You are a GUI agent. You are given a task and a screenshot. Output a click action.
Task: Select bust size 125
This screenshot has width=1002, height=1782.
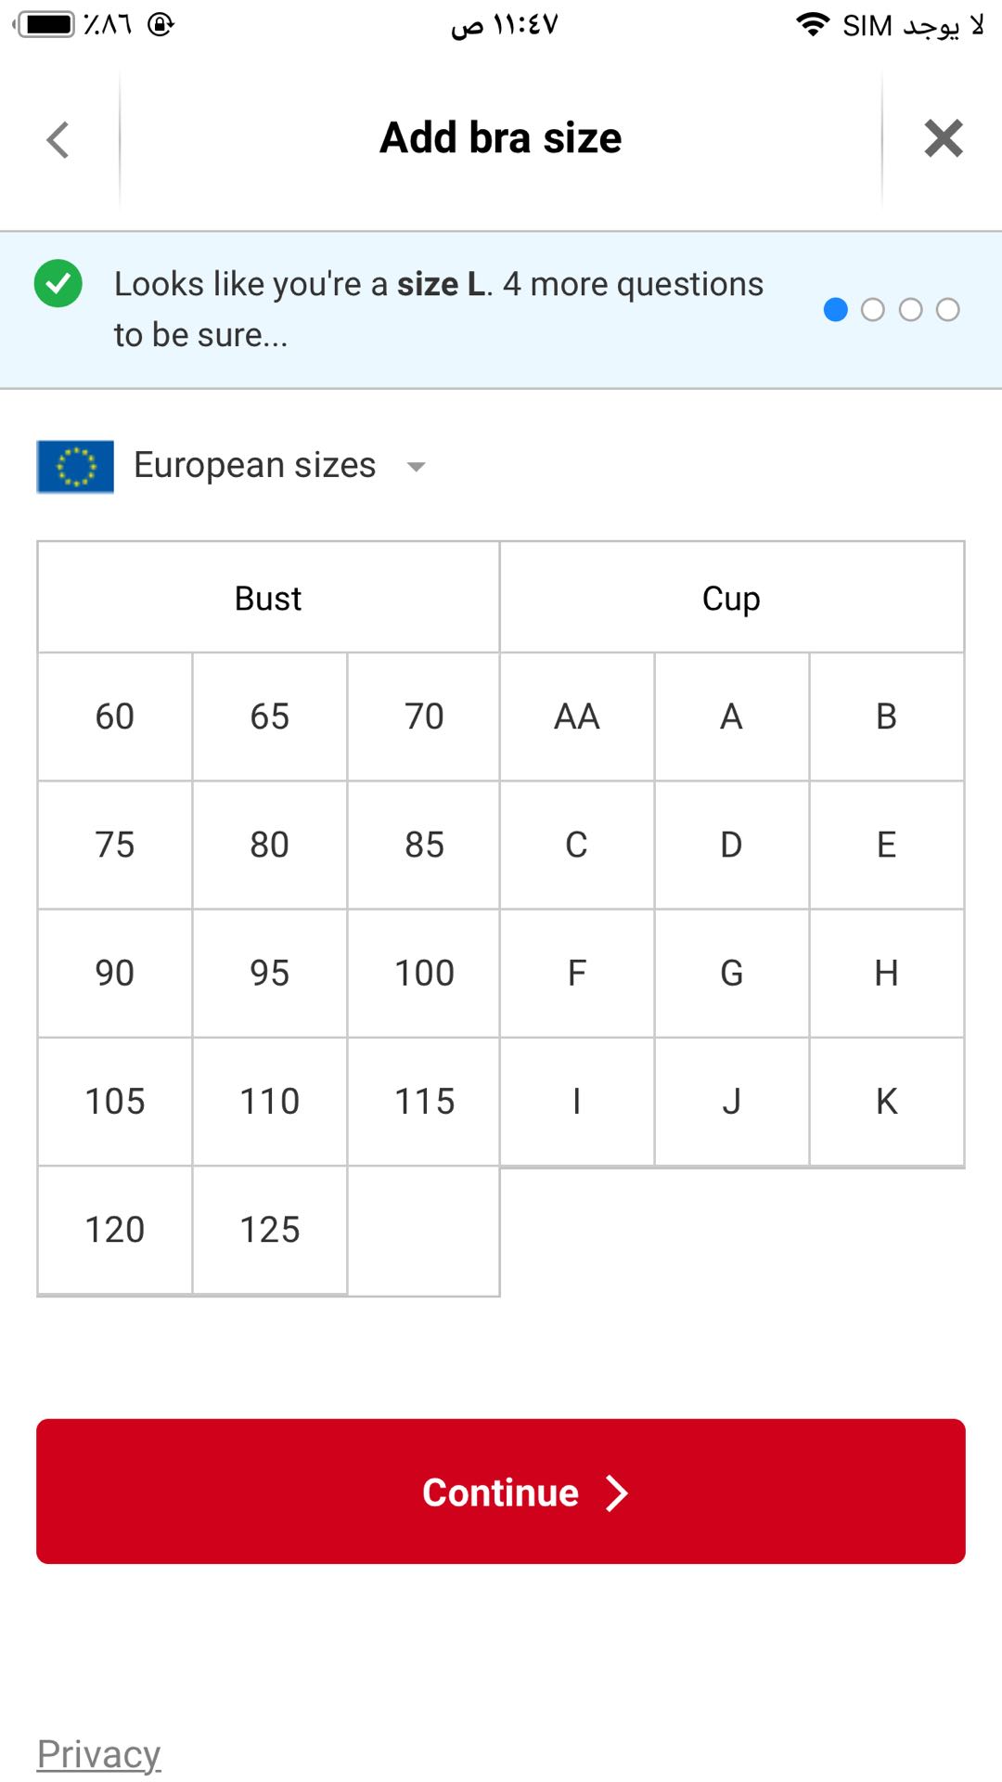tap(270, 1230)
